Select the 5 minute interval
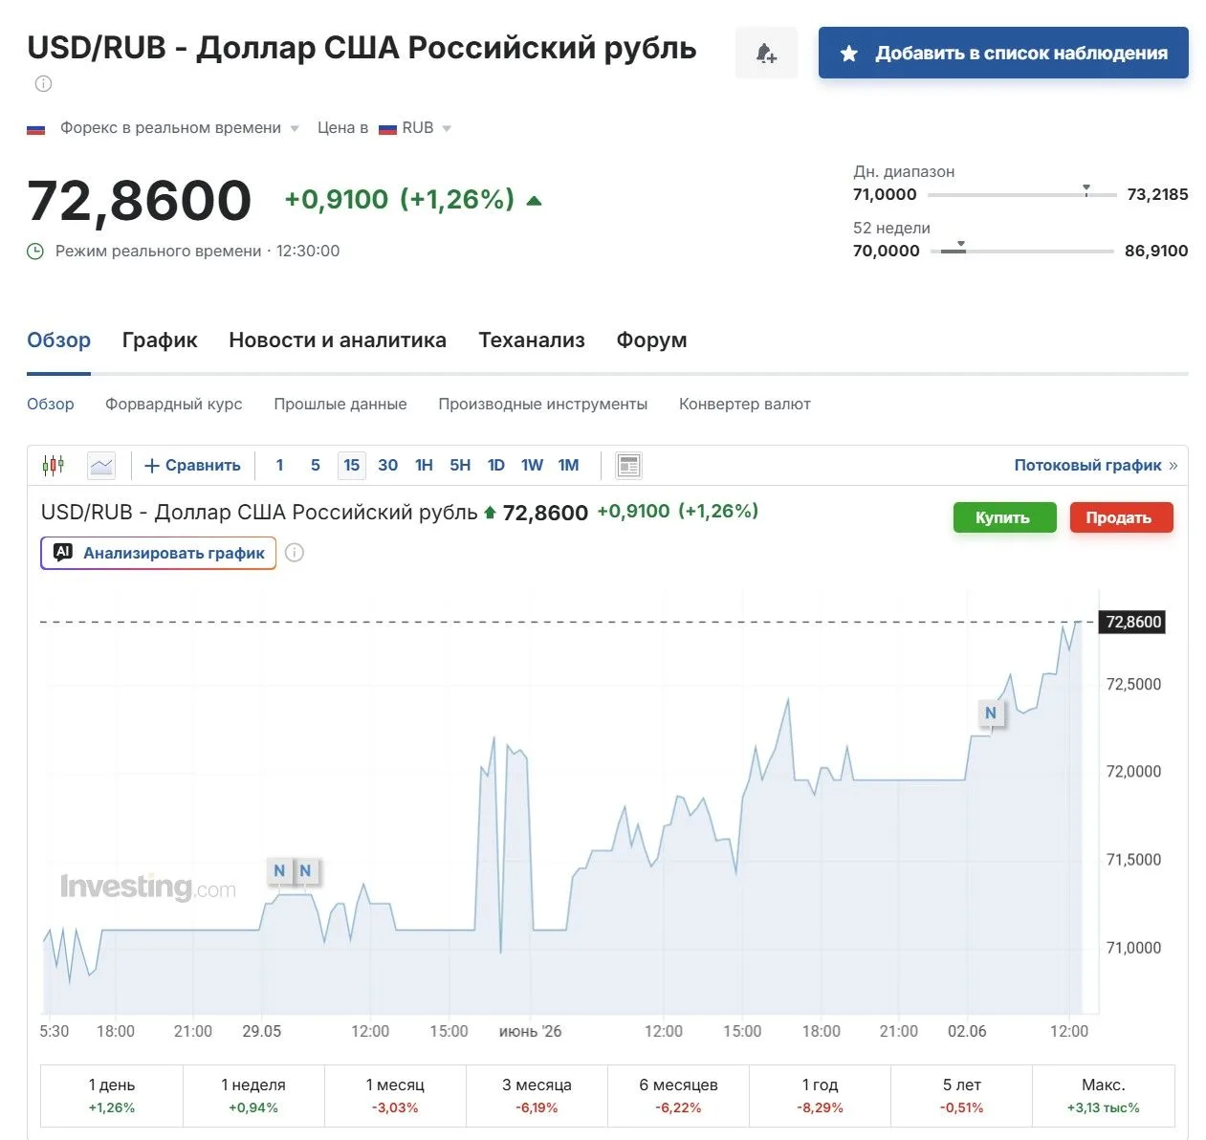 pos(316,466)
